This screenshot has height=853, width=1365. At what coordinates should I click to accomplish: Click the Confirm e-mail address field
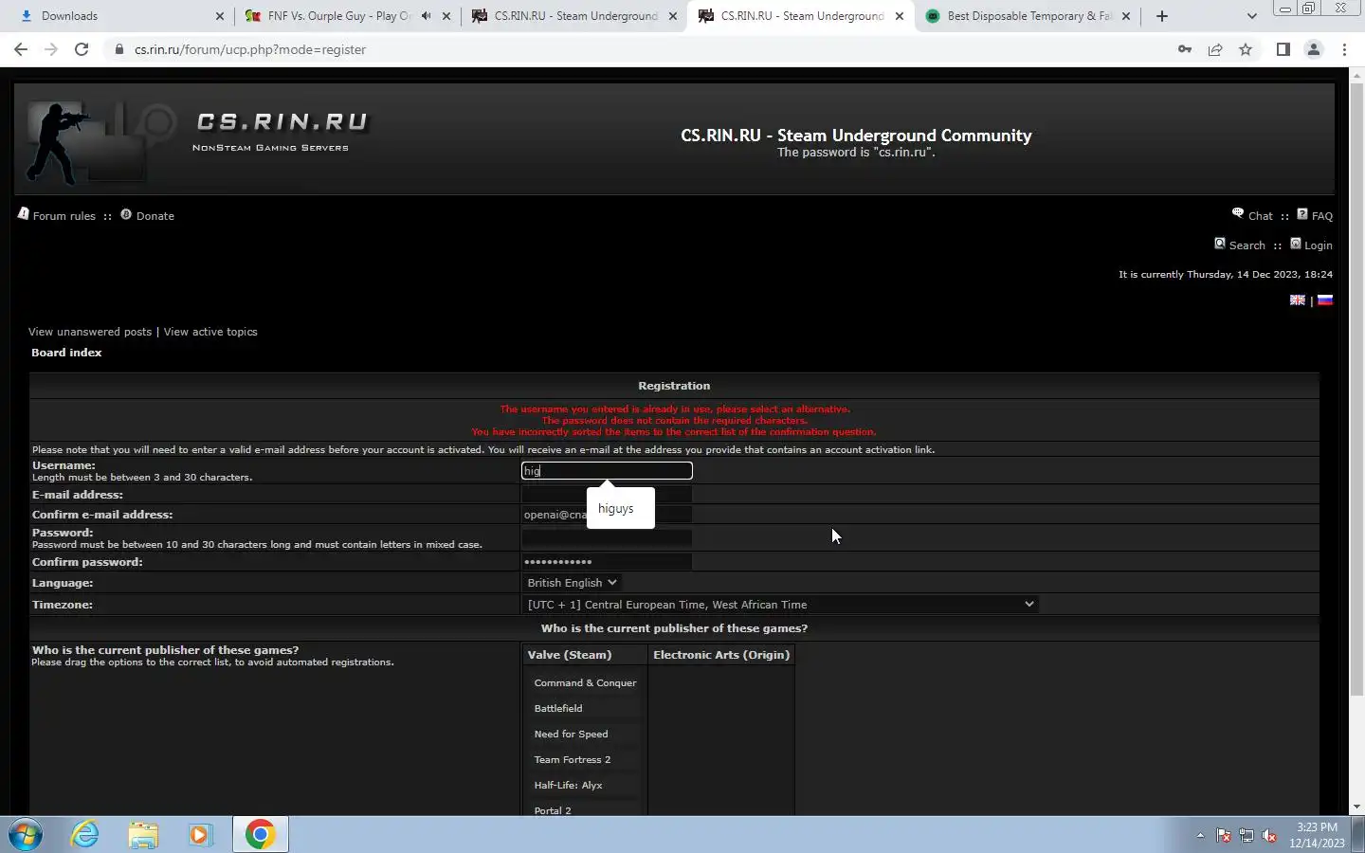(607, 515)
